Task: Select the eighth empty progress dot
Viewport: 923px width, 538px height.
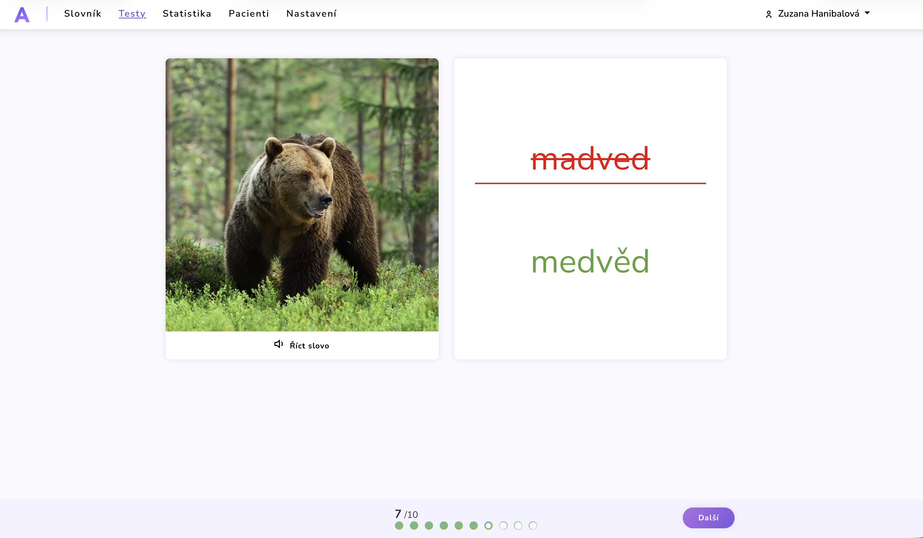Action: pos(503,526)
